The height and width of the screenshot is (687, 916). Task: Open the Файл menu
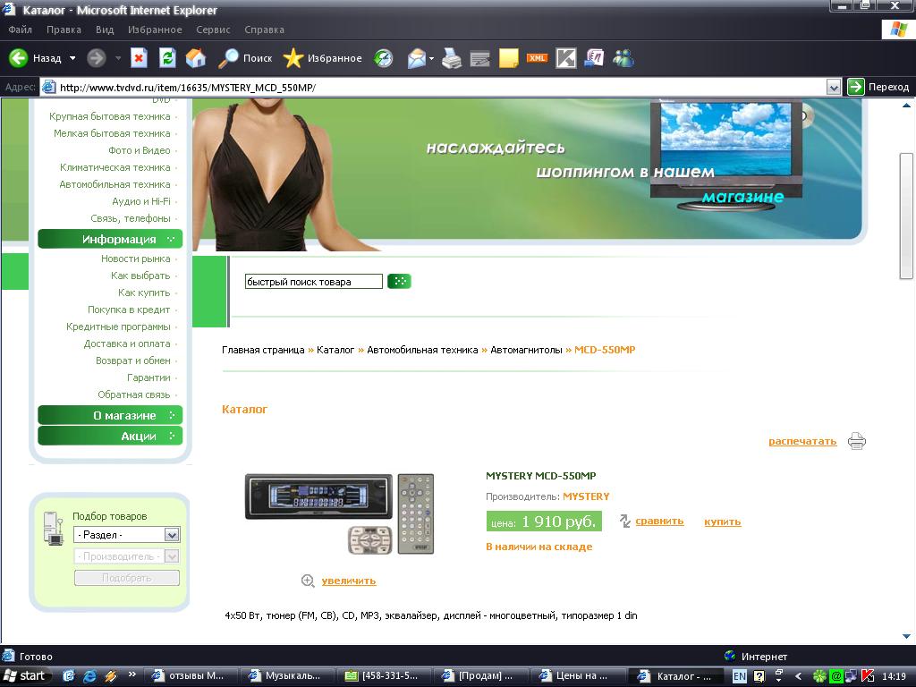coord(20,30)
